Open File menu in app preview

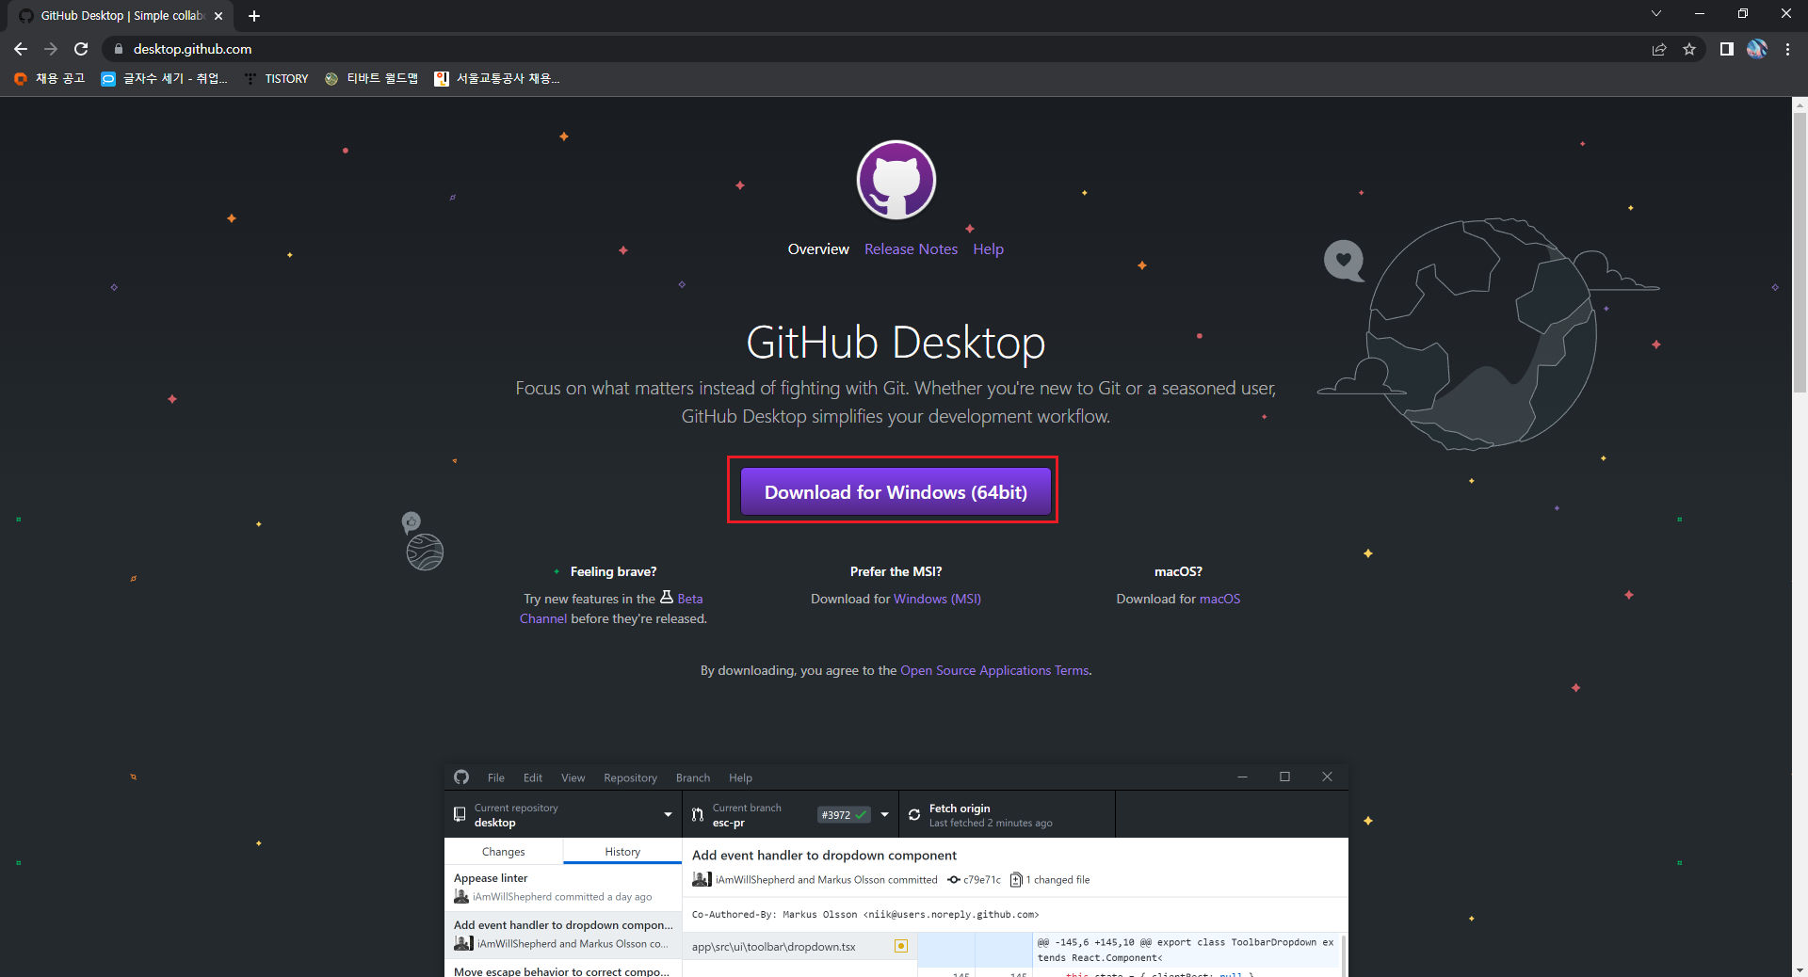[x=496, y=778]
